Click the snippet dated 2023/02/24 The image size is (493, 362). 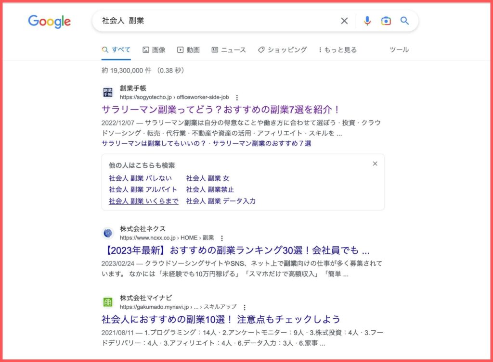(242, 268)
